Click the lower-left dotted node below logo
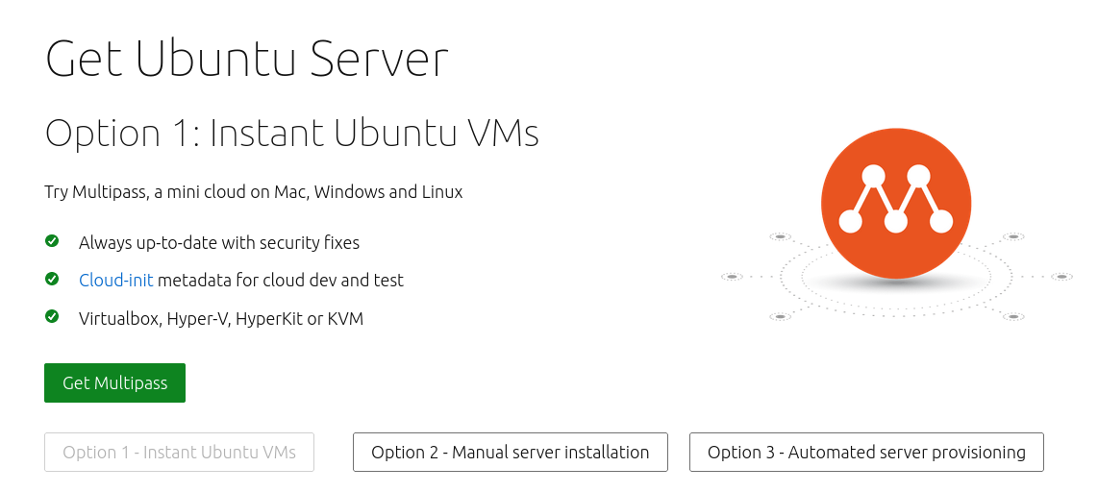 (x=780, y=316)
